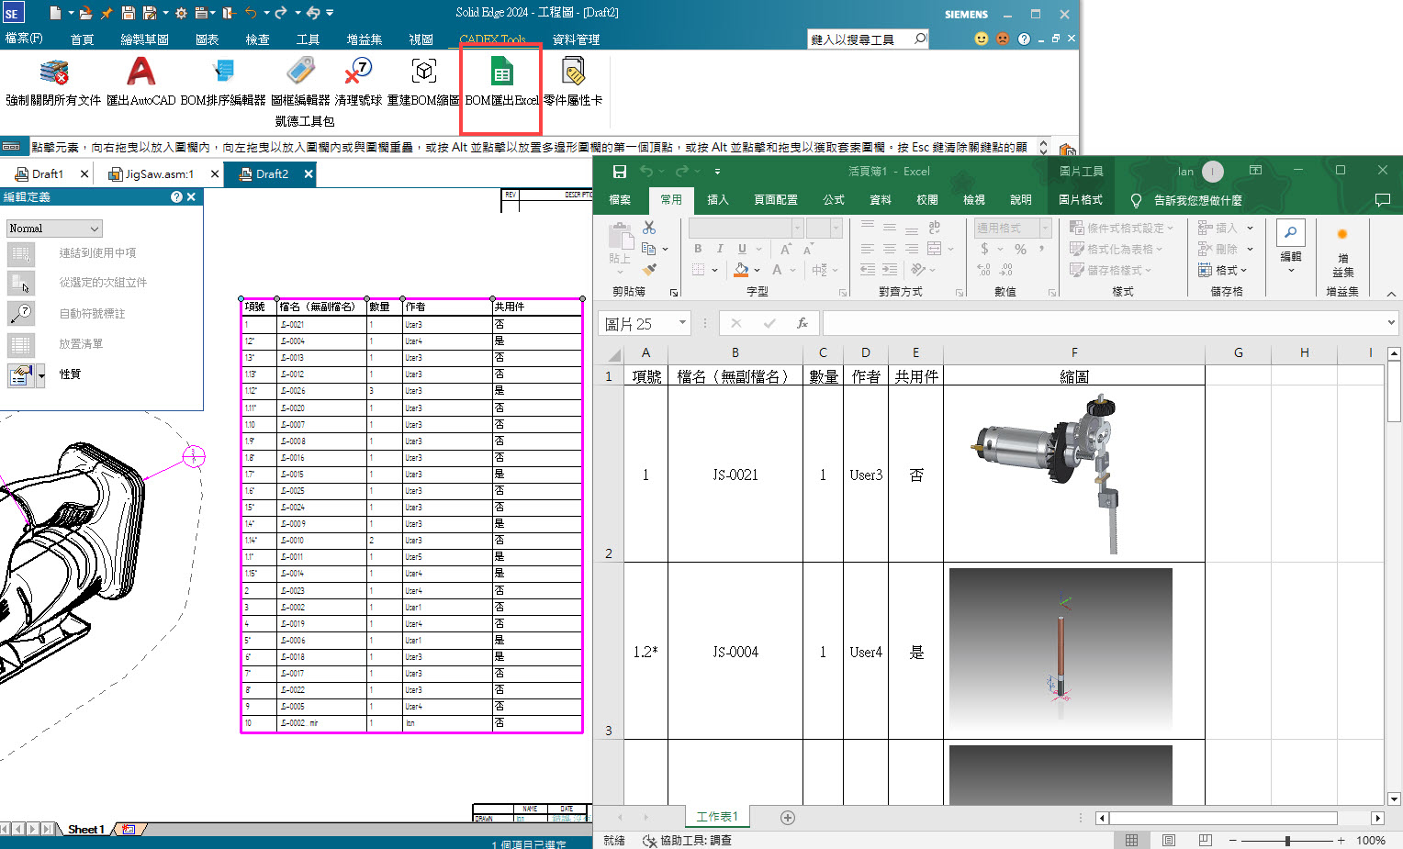Click the 放置清單 icon in 編輯定義 panel

pyautogui.click(x=21, y=344)
